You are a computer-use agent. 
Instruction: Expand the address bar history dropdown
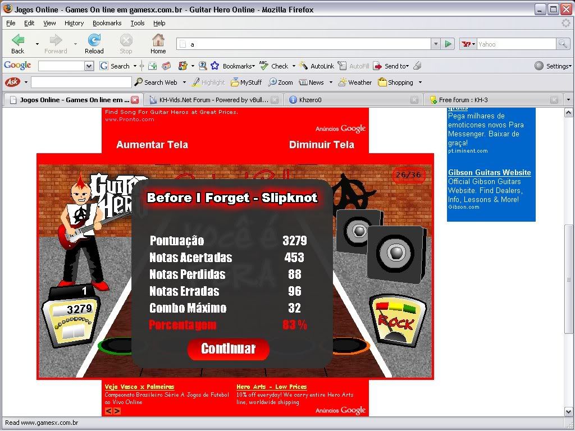pos(436,44)
